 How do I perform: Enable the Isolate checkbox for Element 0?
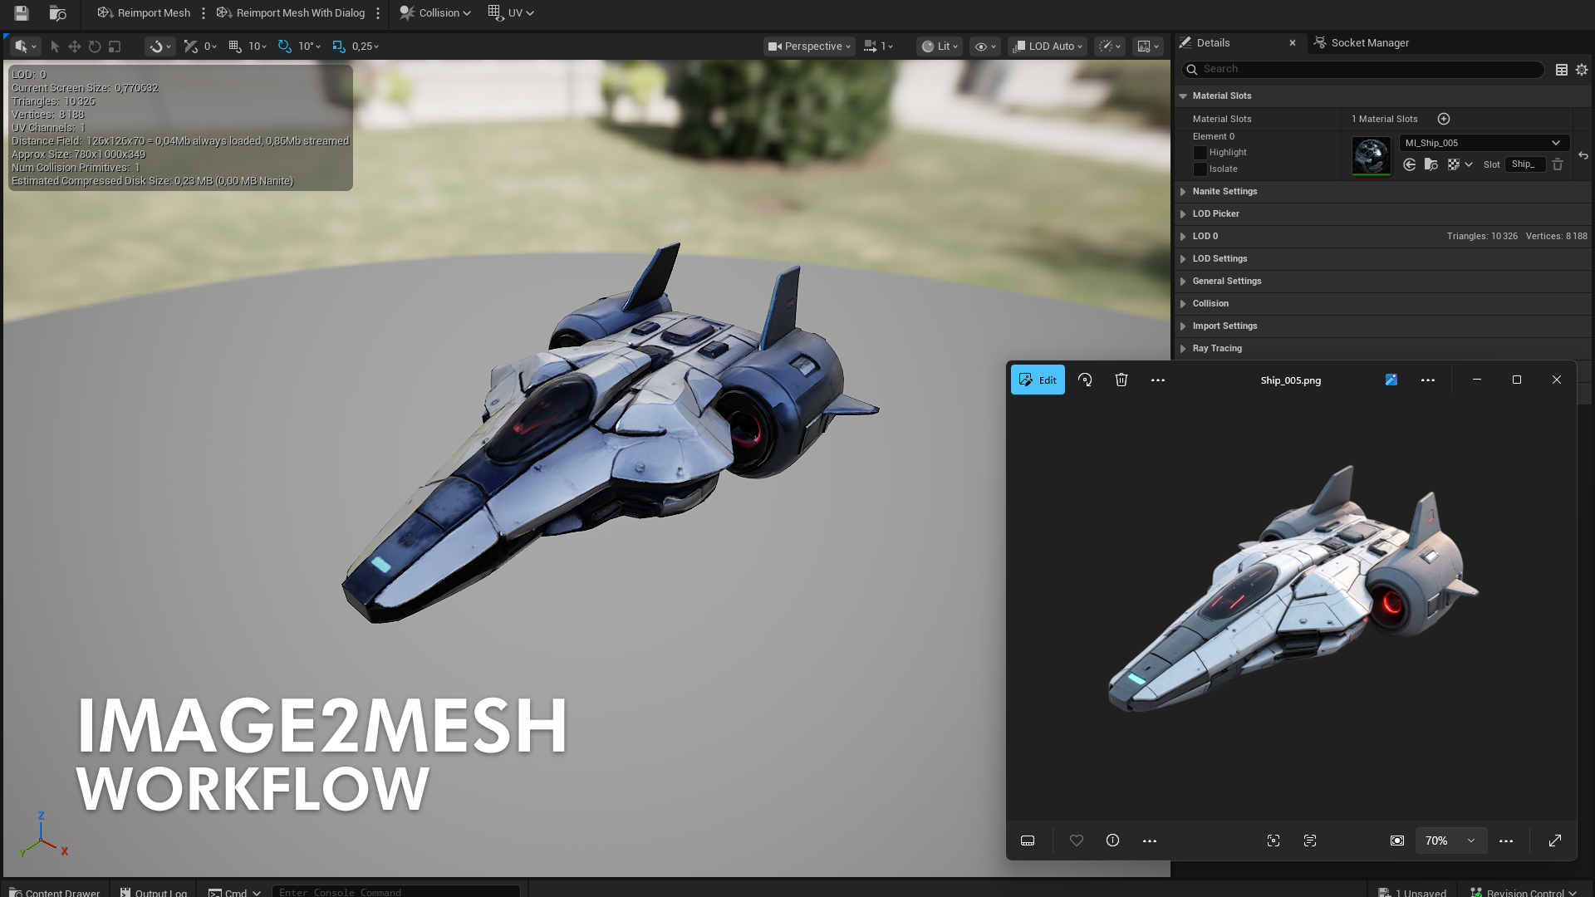[x=1200, y=169]
